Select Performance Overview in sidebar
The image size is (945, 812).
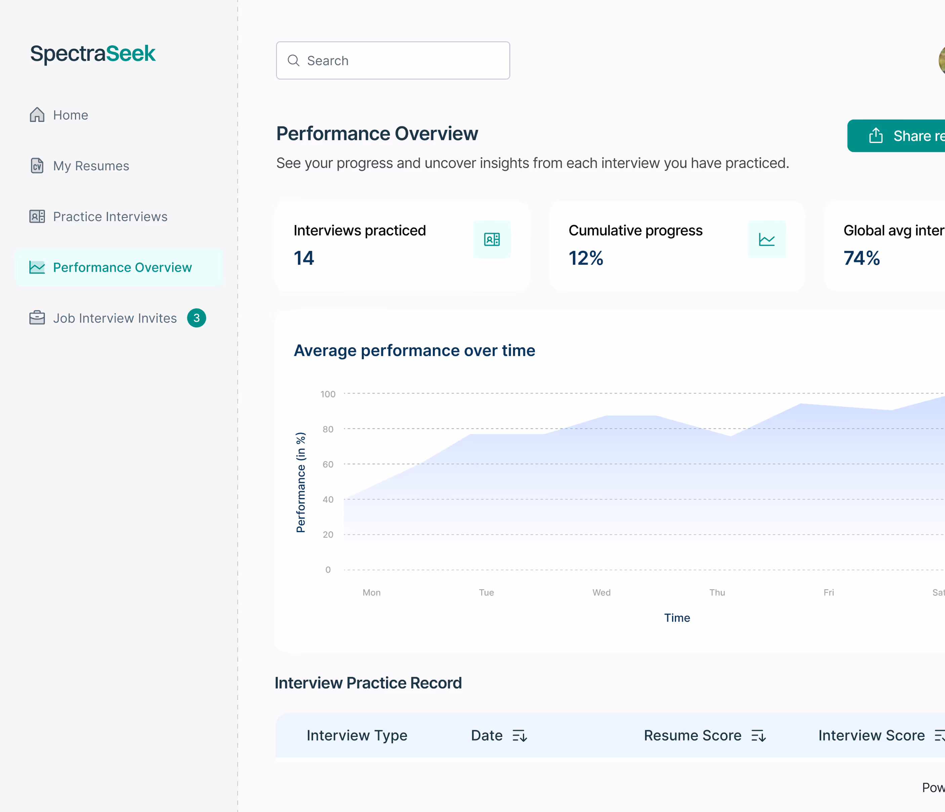pos(120,267)
